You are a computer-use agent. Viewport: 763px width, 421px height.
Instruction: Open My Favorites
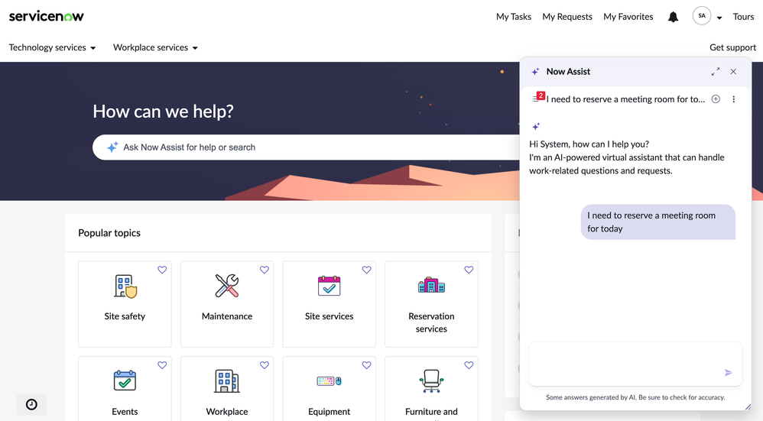click(x=628, y=17)
